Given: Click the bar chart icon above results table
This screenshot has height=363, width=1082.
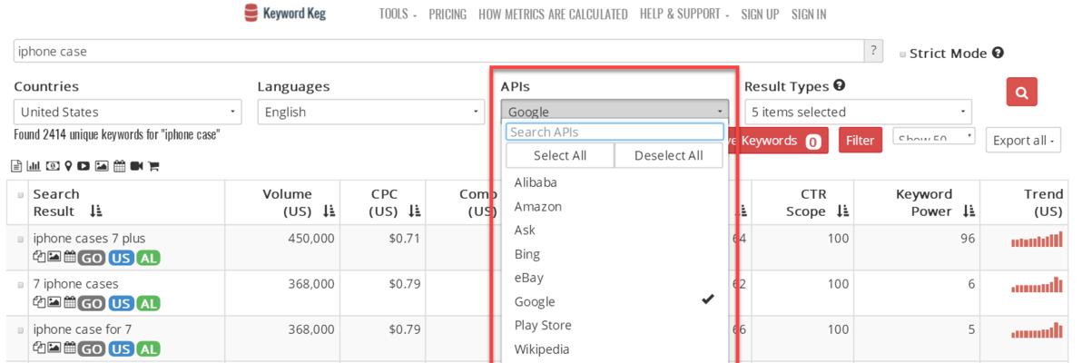Looking at the screenshot, I should point(33,166).
